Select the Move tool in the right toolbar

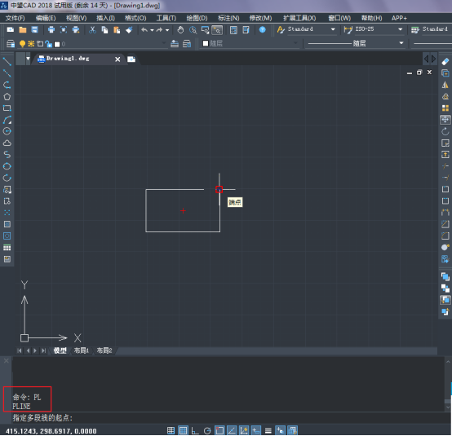coord(445,120)
